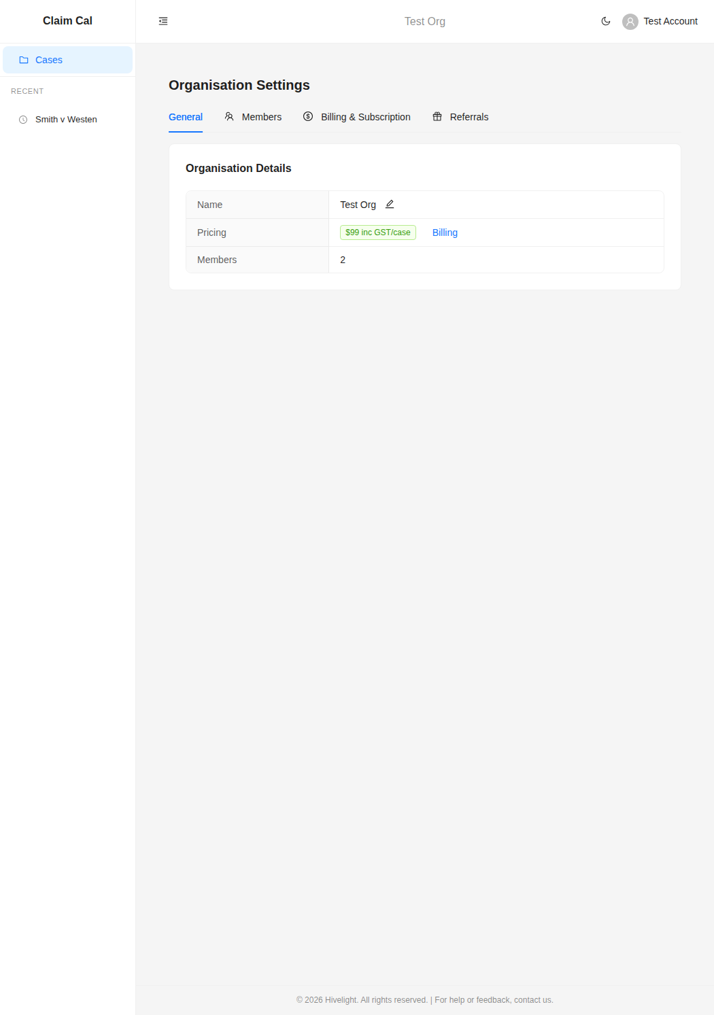Switch to the General tab
Image resolution: width=714 pixels, height=1015 pixels.
(185, 116)
